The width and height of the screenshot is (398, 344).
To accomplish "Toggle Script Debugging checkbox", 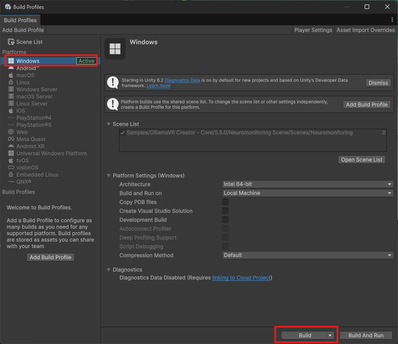I will pos(225,246).
